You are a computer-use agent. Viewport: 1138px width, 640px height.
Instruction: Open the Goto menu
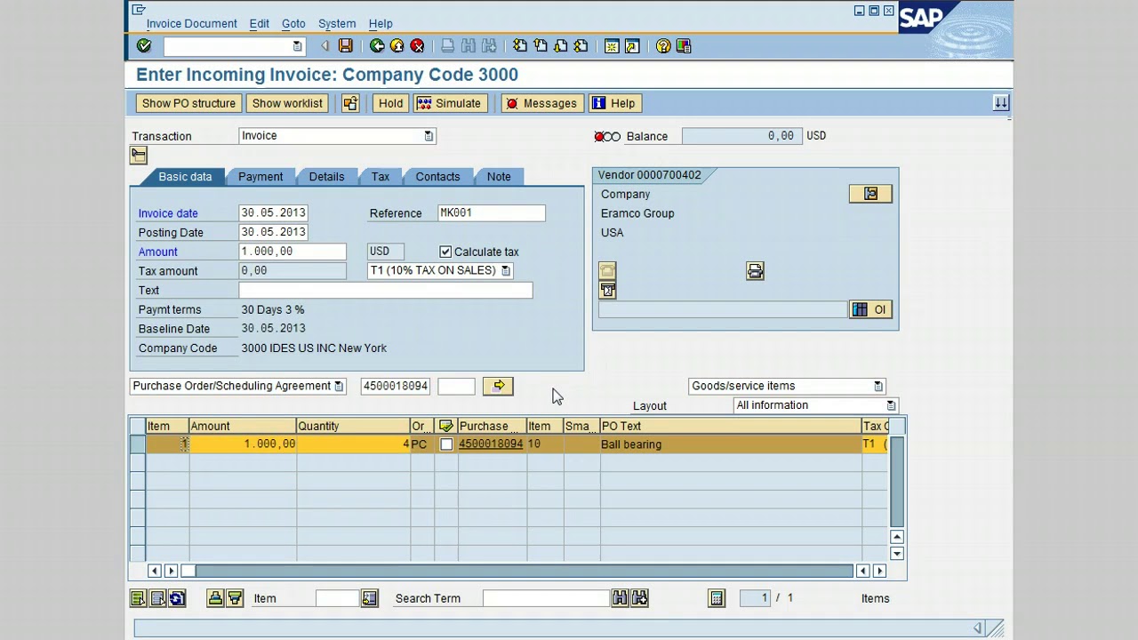pos(293,24)
